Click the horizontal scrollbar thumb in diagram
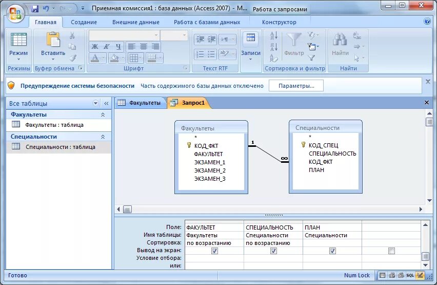 pyautogui.click(x=127, y=210)
